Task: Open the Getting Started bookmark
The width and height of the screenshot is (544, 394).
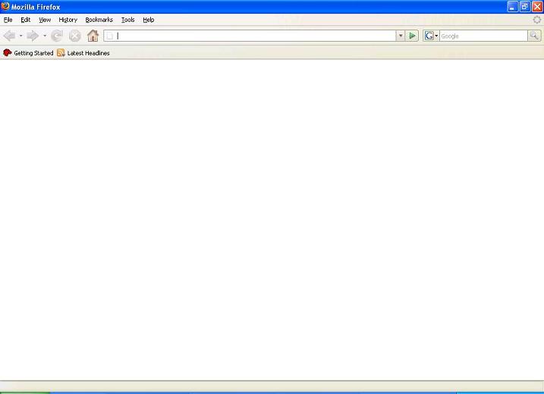Action: point(28,53)
